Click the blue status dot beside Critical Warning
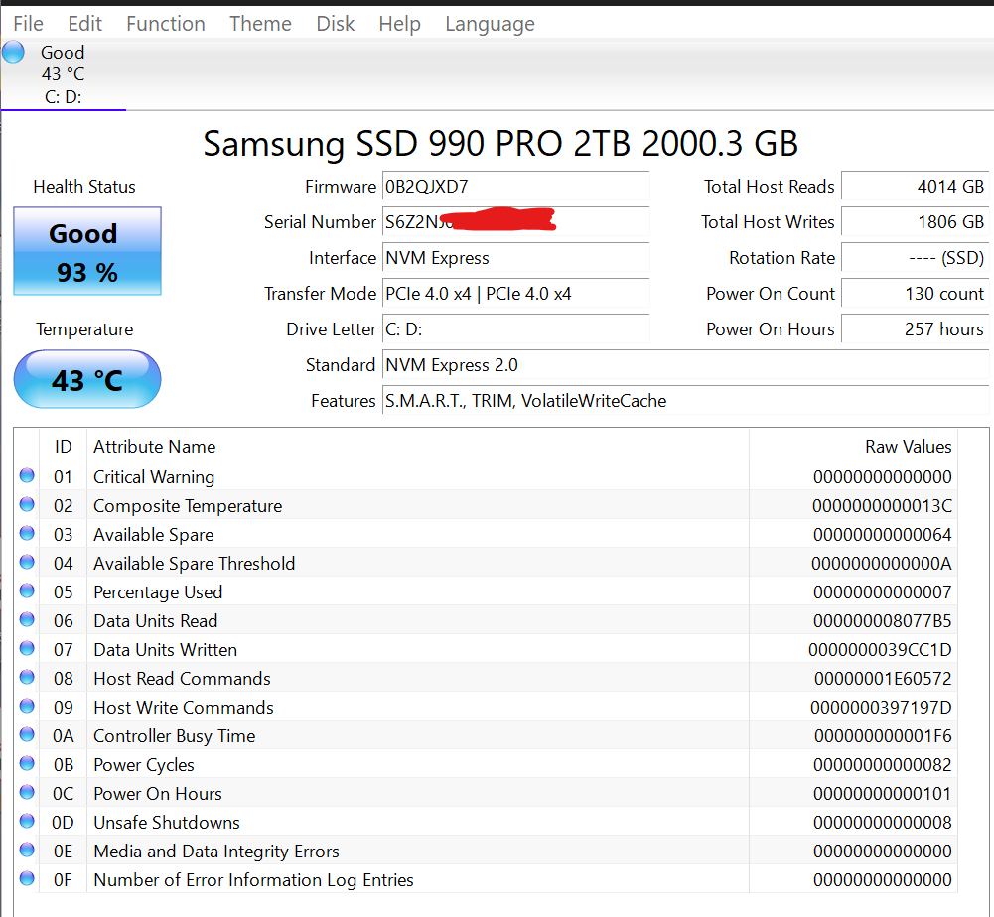The height and width of the screenshot is (917, 994). [26, 476]
